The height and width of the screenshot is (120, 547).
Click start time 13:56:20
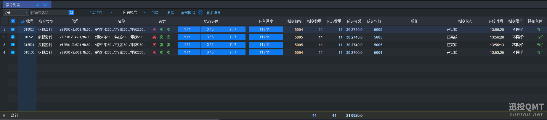click(x=497, y=37)
